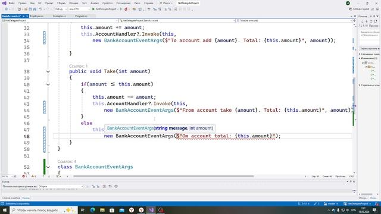The image size is (381, 214).
Task: Toggle word wrap in the output panel
Action: pyautogui.click(x=110, y=186)
